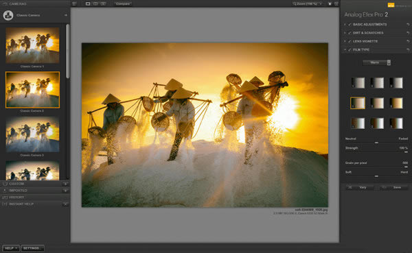Switch to side-by-side preview icon
Screen dimensions: 412x253
point(103,3)
